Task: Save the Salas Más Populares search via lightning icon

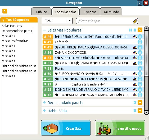Action: 140,30
